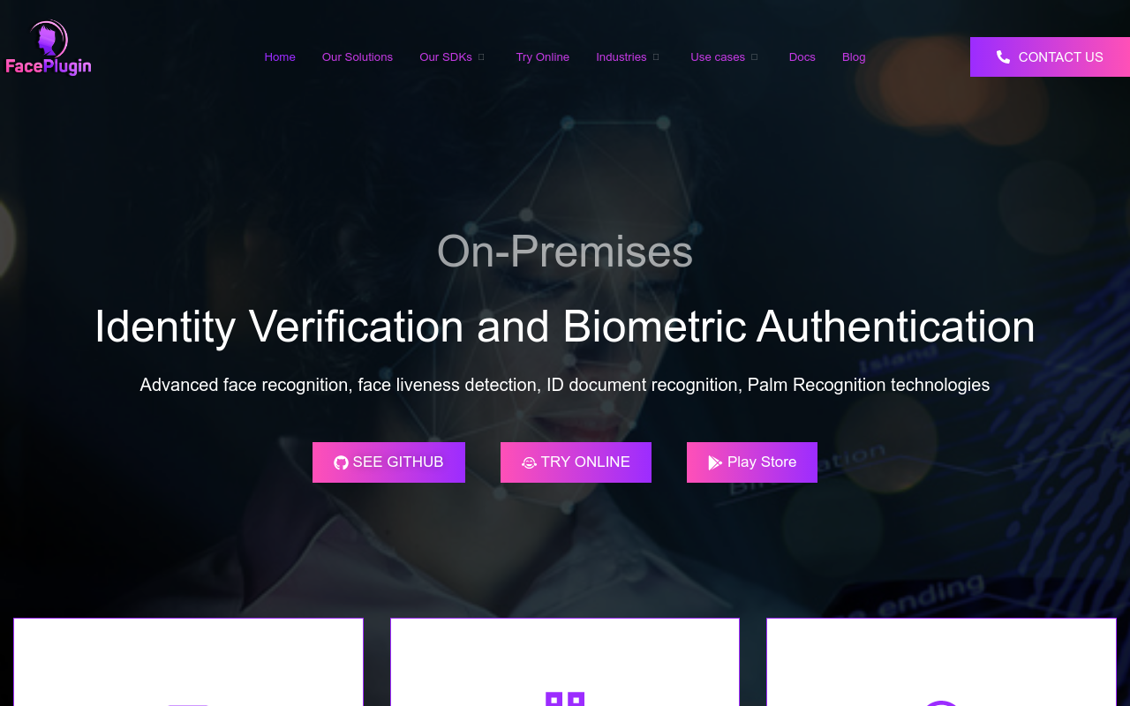Expand the Industries dropdown arrow
Viewport: 1130px width, 706px height.
[656, 56]
